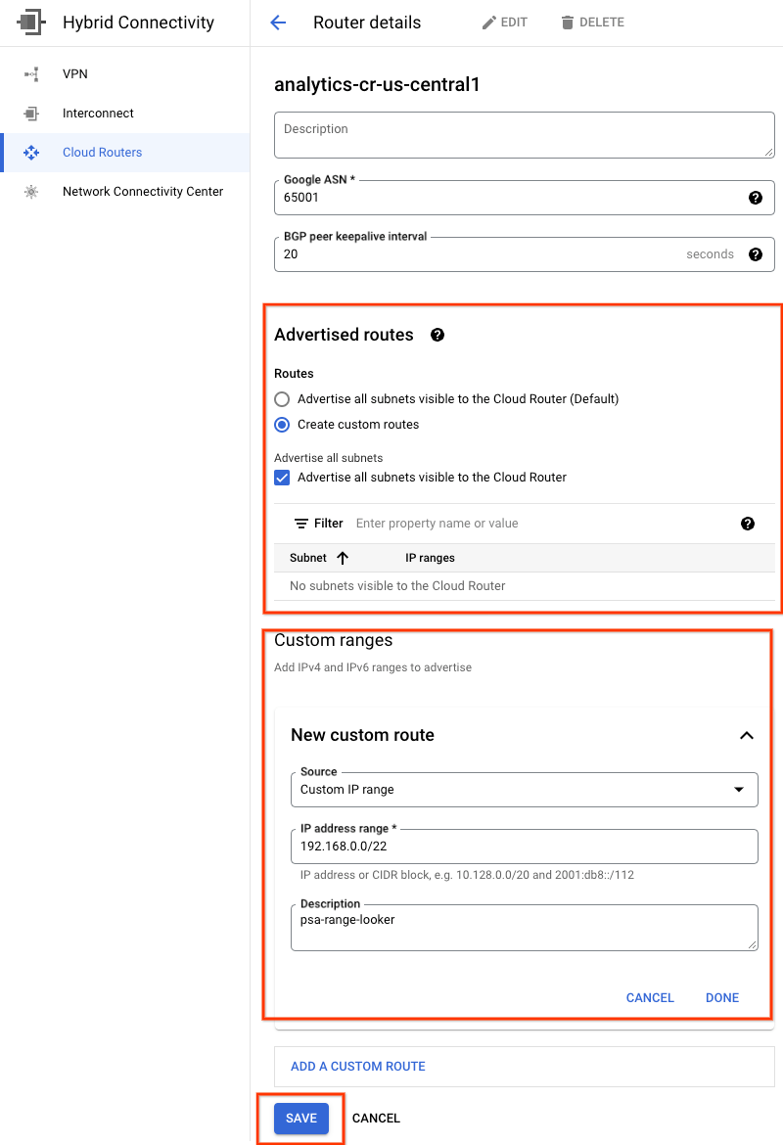The image size is (783, 1145).
Task: Click the Done button for the custom route
Action: pyautogui.click(x=722, y=998)
